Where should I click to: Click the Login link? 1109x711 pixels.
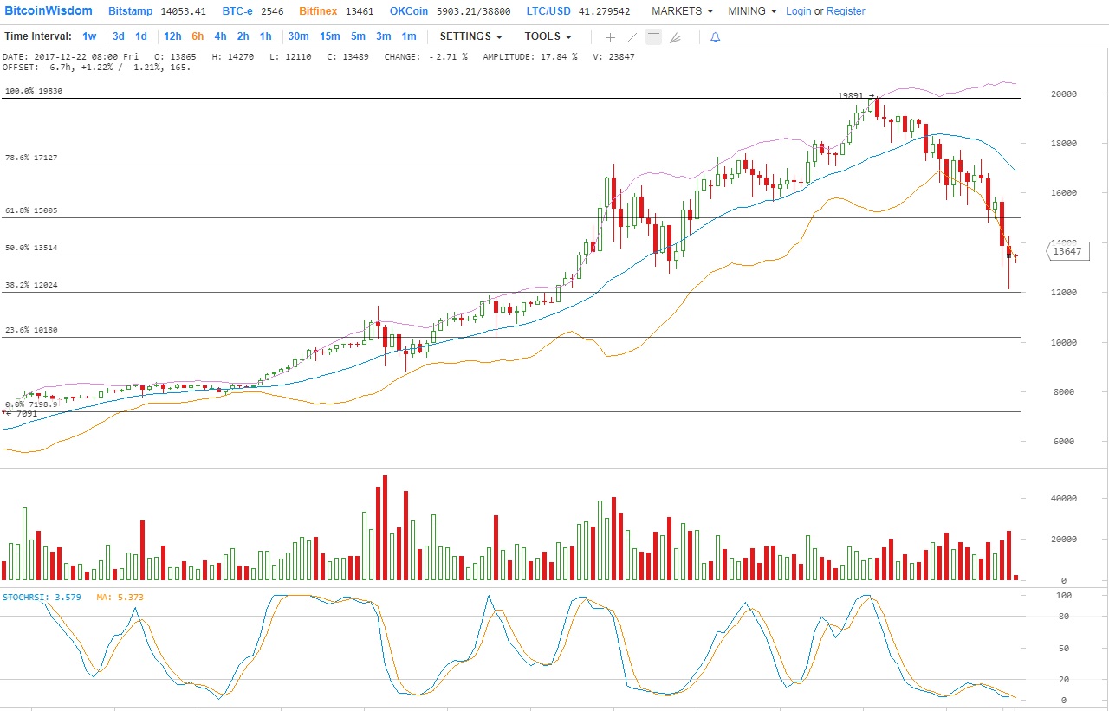(798, 11)
